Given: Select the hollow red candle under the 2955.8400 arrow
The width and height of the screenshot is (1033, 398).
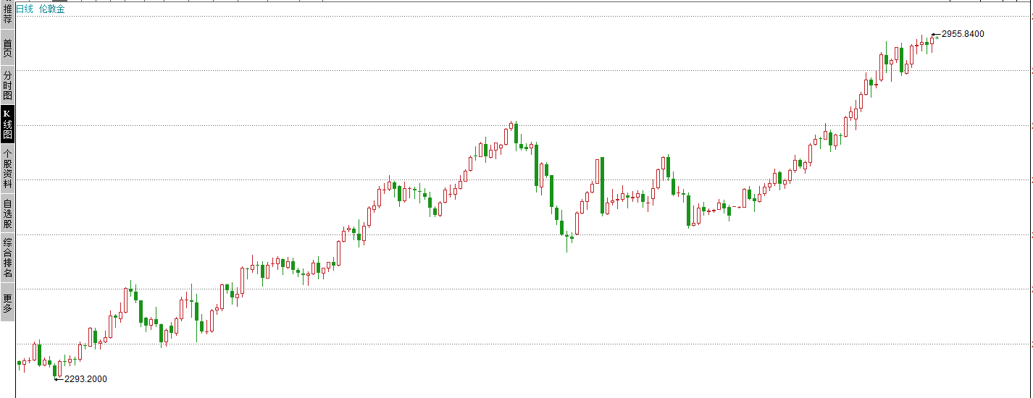Looking at the screenshot, I should point(932,41).
